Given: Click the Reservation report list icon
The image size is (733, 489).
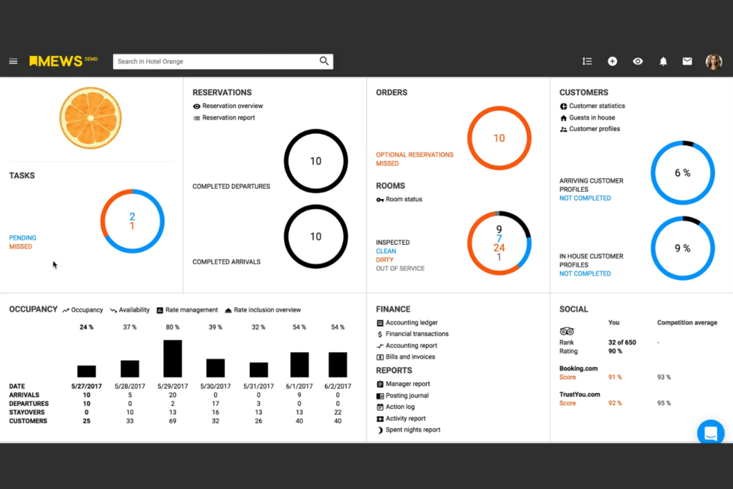Looking at the screenshot, I should point(196,118).
